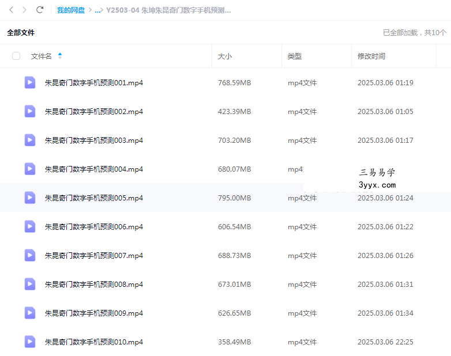Open 朱昆奇门数字手机预测009.mp4
The height and width of the screenshot is (356, 451).
tap(94, 313)
